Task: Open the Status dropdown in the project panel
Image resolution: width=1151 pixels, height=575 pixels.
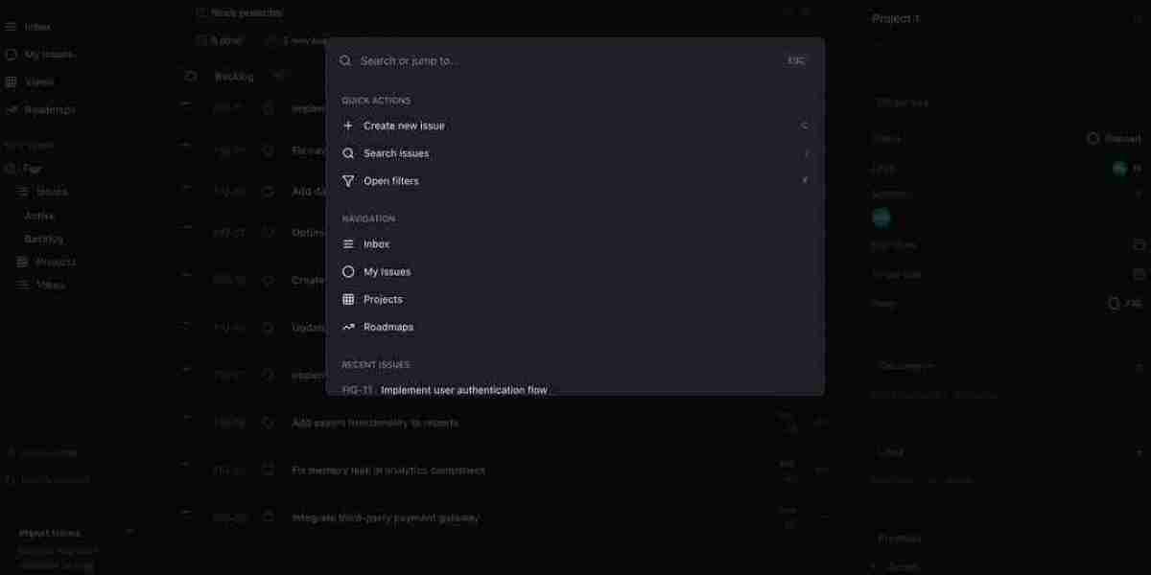Action: (1114, 139)
